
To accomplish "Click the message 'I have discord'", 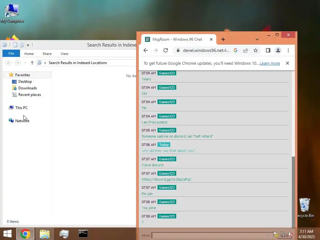I will pyautogui.click(x=152, y=165).
